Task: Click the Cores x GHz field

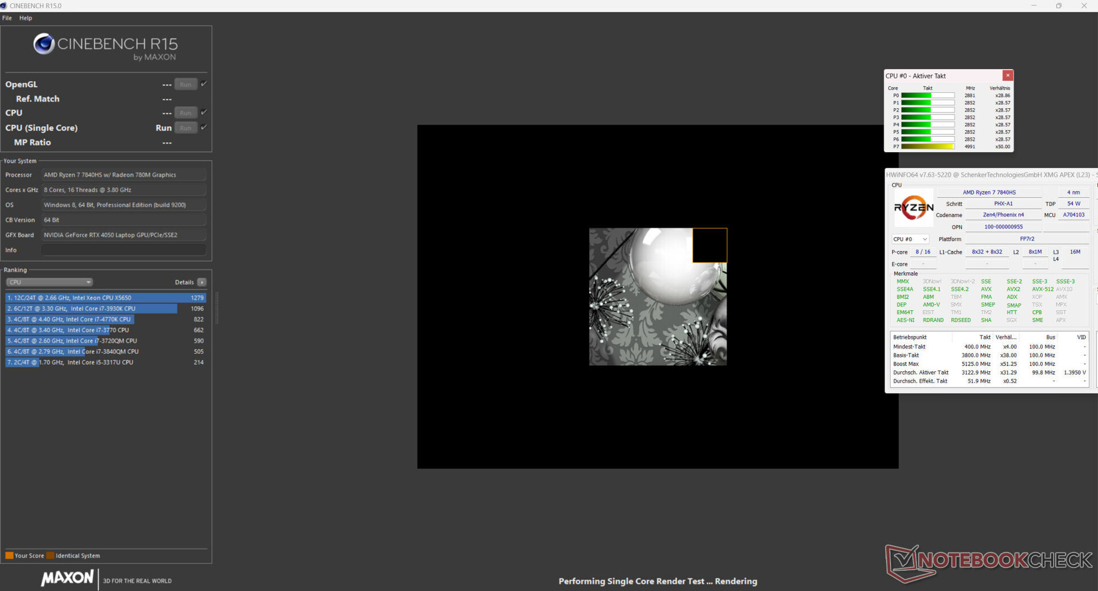Action: point(124,190)
